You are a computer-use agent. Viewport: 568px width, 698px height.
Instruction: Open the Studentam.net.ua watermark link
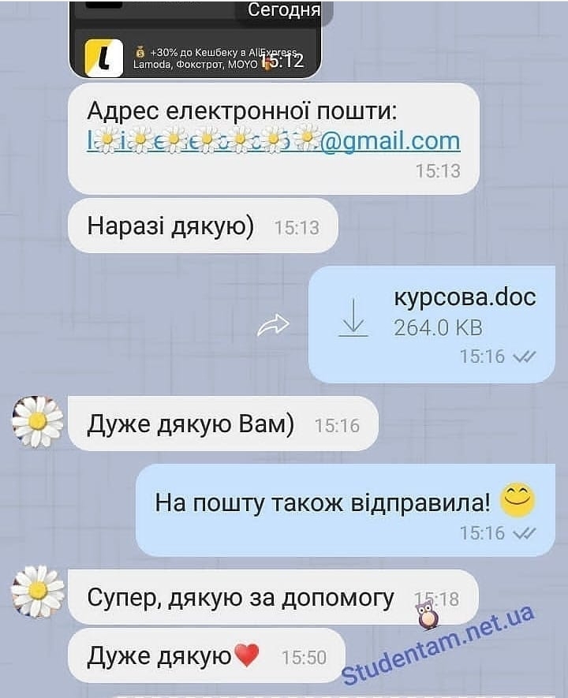(x=438, y=644)
